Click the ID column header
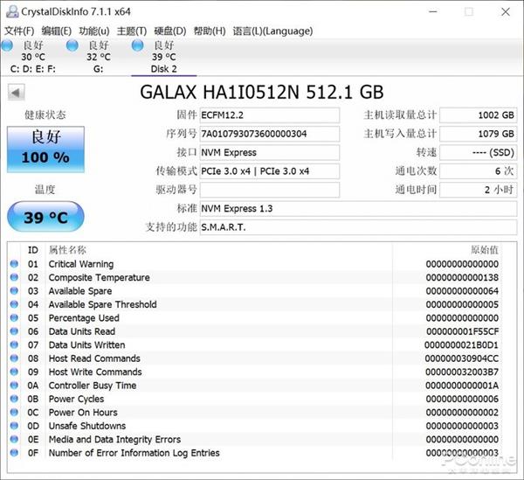The width and height of the screenshot is (524, 480). pos(33,250)
